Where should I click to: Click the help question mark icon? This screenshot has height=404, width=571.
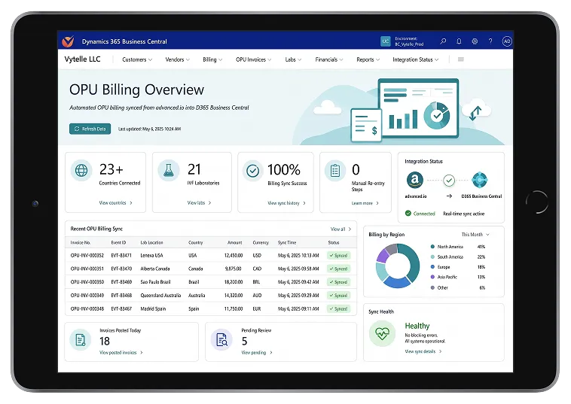tap(490, 41)
